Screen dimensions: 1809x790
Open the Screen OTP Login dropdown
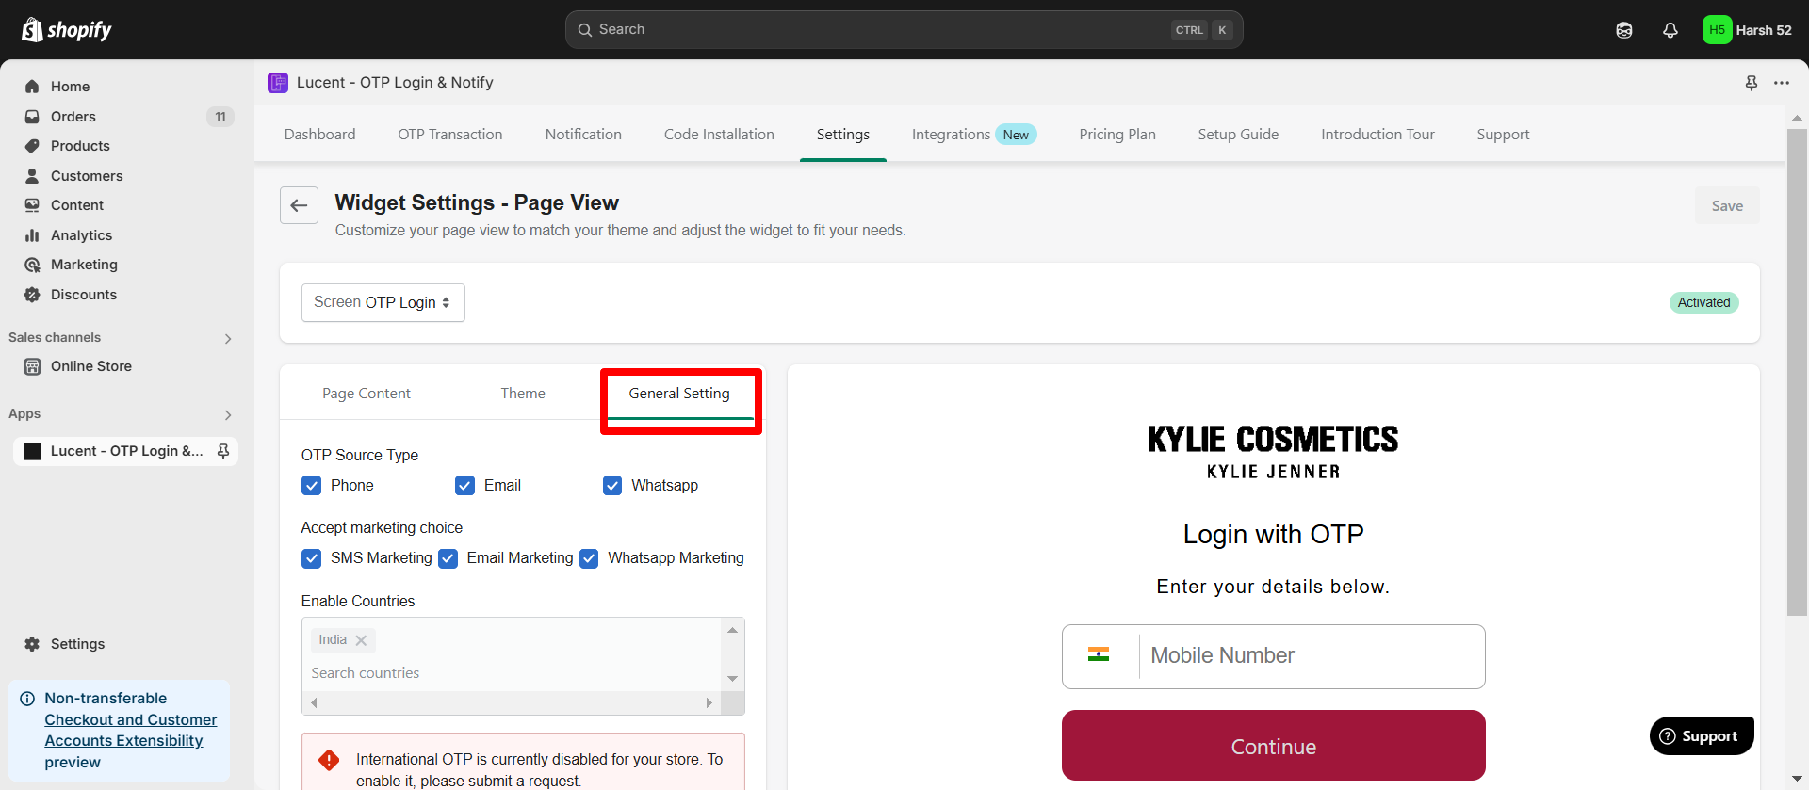pyautogui.click(x=383, y=302)
